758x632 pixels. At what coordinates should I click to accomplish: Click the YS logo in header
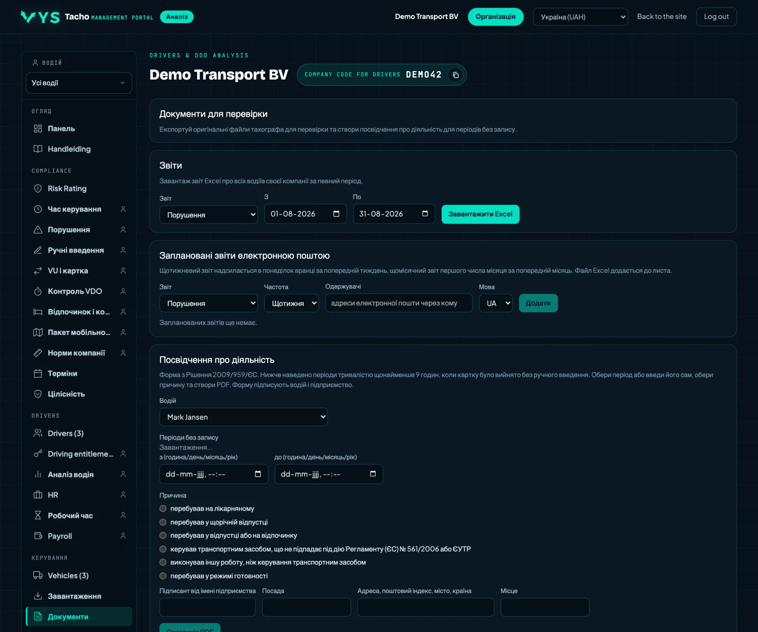(x=40, y=17)
